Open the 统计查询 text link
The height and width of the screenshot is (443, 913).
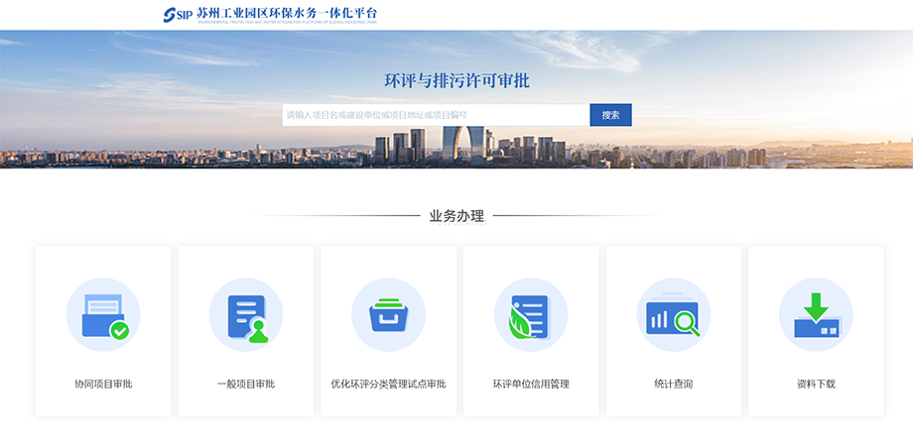tap(673, 384)
